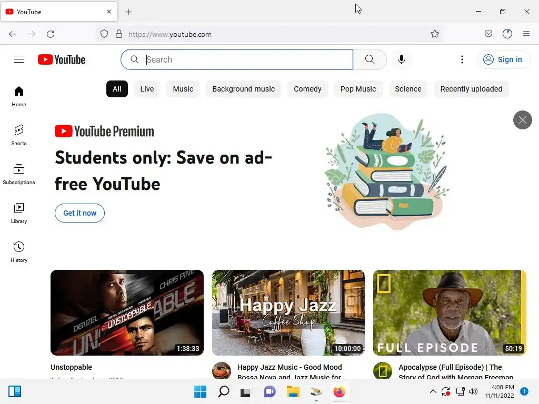The height and width of the screenshot is (404, 539).
Task: Click the Apocalypse (Full Episode) title
Action: [456, 372]
